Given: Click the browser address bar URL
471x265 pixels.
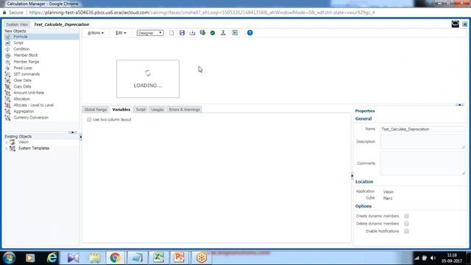Looking at the screenshot, I should pyautogui.click(x=202, y=13).
